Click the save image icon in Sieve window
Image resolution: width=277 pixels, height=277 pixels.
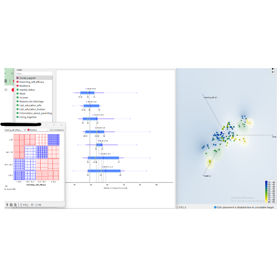tap(11, 205)
